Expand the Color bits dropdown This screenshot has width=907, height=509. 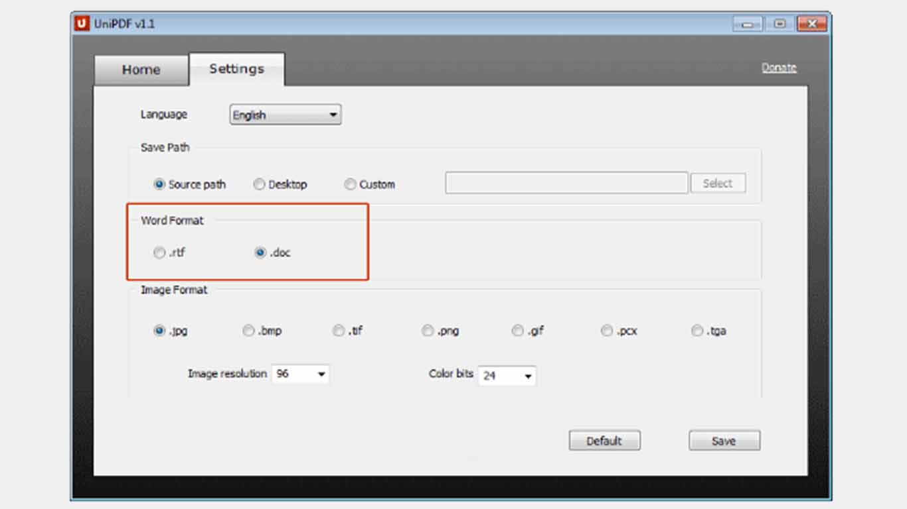click(507, 376)
